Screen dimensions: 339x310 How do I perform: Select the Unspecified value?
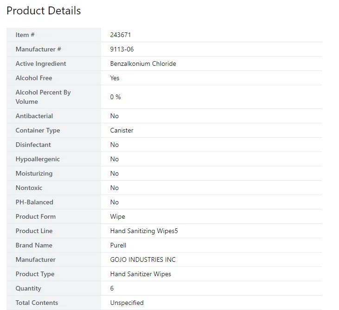(127, 303)
